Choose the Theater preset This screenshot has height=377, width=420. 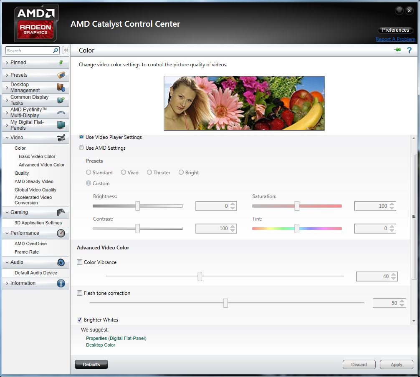coord(149,172)
